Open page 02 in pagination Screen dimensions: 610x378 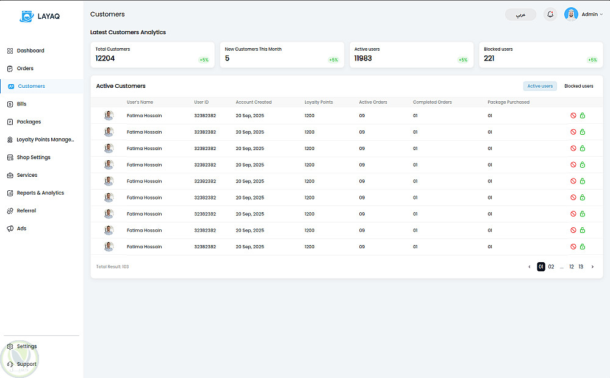pyautogui.click(x=551, y=267)
